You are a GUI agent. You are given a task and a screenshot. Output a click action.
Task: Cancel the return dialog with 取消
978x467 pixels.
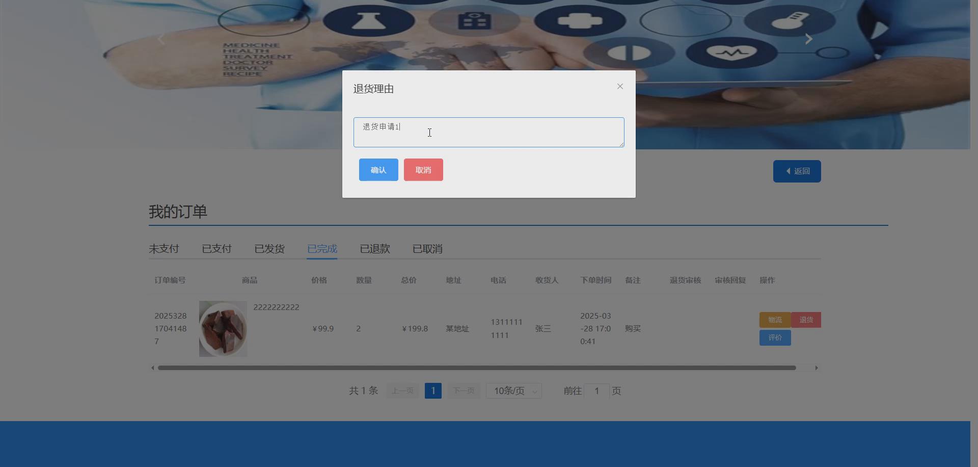tap(423, 169)
